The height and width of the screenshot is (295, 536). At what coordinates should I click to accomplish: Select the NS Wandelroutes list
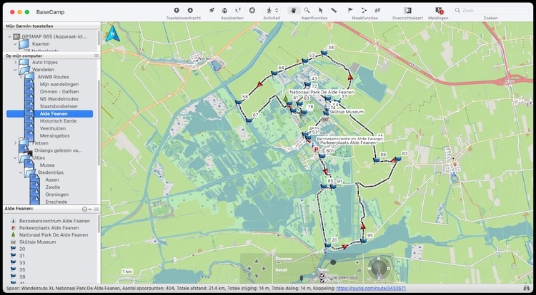pos(59,99)
